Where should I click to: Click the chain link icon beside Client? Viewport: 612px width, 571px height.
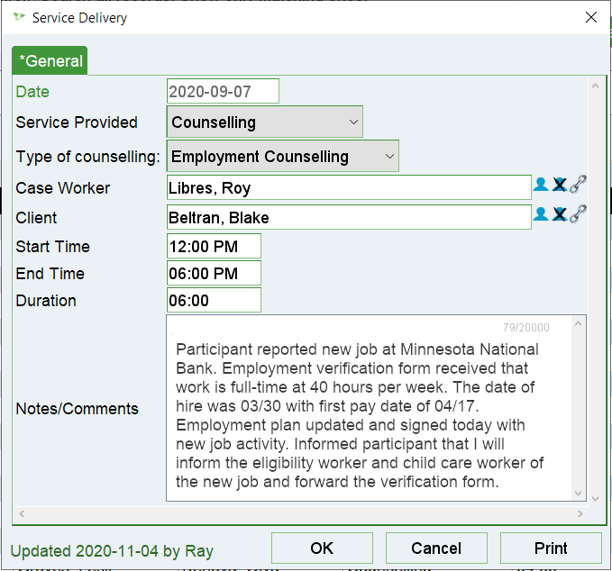[578, 214]
